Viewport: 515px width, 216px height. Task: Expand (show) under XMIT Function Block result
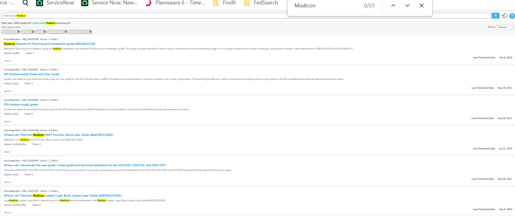coord(8,152)
